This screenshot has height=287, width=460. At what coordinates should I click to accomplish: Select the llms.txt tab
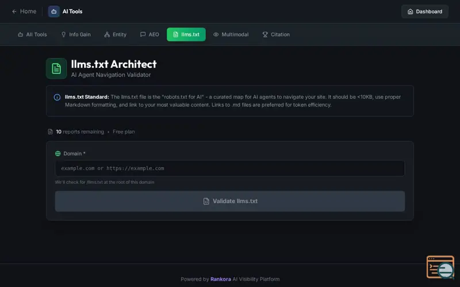186,34
